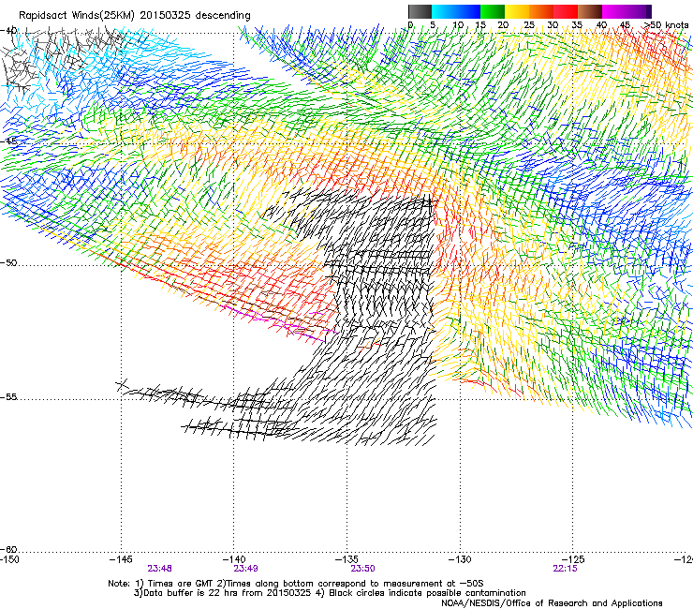Click the purple '23:49' swath time
The image size is (693, 609).
245,569
